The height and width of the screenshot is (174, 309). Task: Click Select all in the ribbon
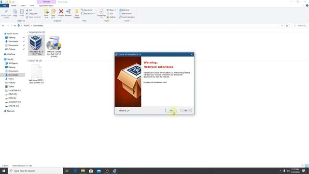click(124, 10)
